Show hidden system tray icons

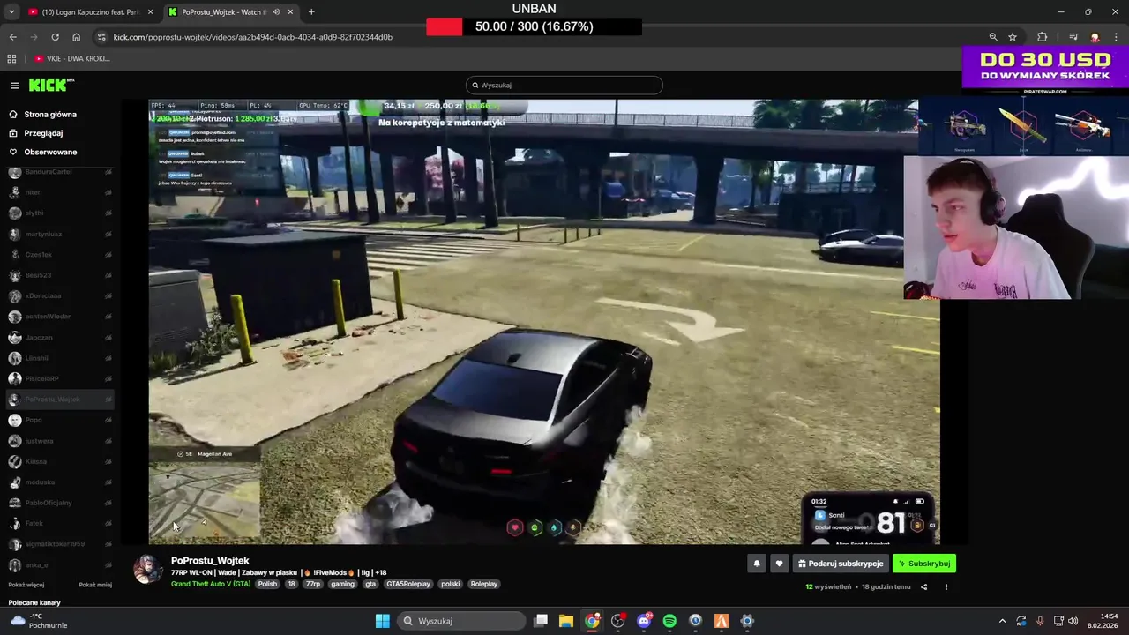(1002, 621)
